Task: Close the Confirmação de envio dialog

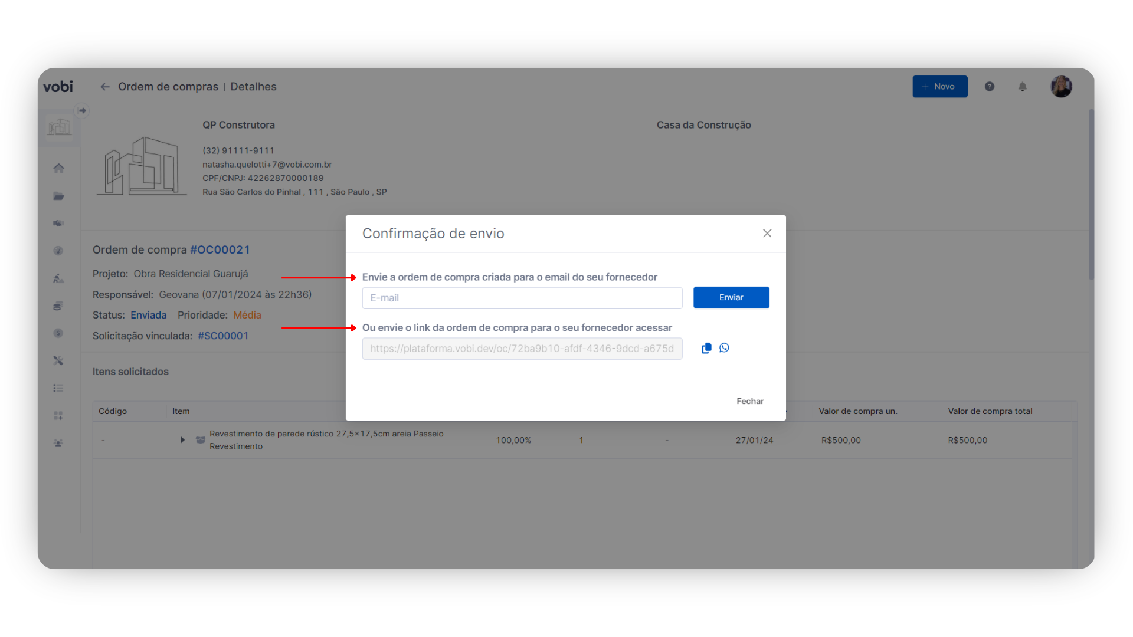Action: pos(767,234)
